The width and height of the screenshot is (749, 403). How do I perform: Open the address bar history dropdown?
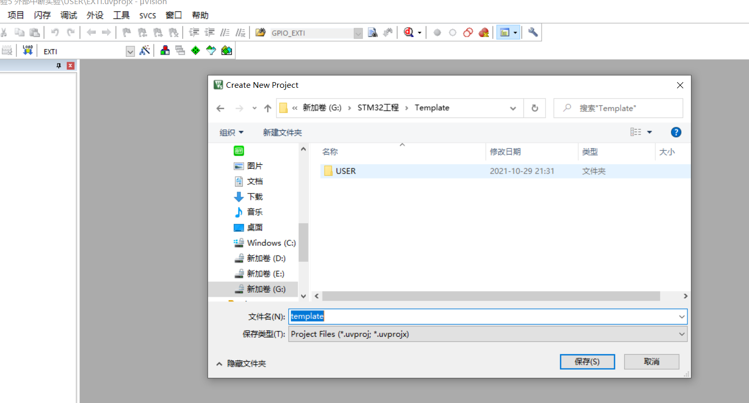pyautogui.click(x=513, y=108)
